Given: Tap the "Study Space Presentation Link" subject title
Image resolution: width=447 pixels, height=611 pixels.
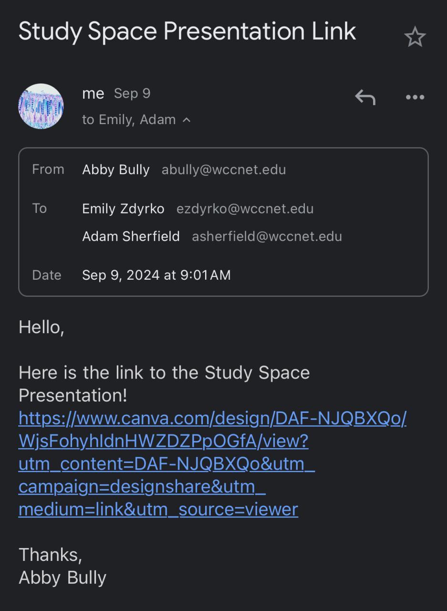Looking at the screenshot, I should pyautogui.click(x=187, y=32).
